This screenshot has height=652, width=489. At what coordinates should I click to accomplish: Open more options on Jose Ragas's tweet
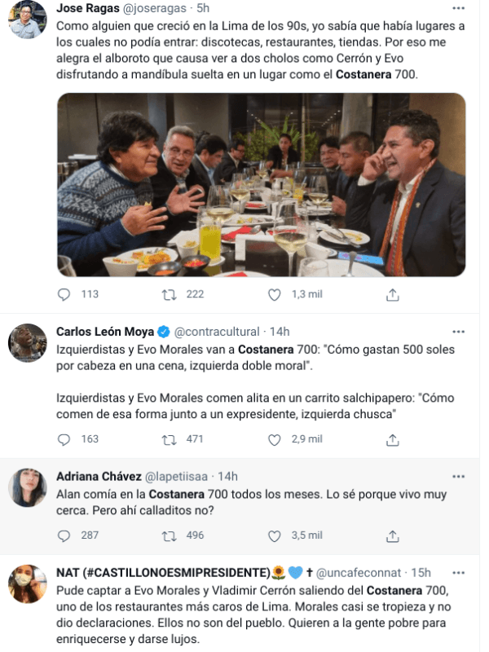458,9
